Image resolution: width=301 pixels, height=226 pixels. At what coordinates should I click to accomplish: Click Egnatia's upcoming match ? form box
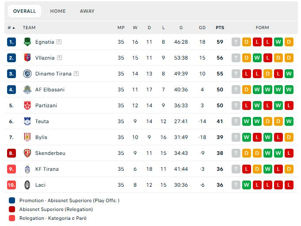tap(236, 42)
